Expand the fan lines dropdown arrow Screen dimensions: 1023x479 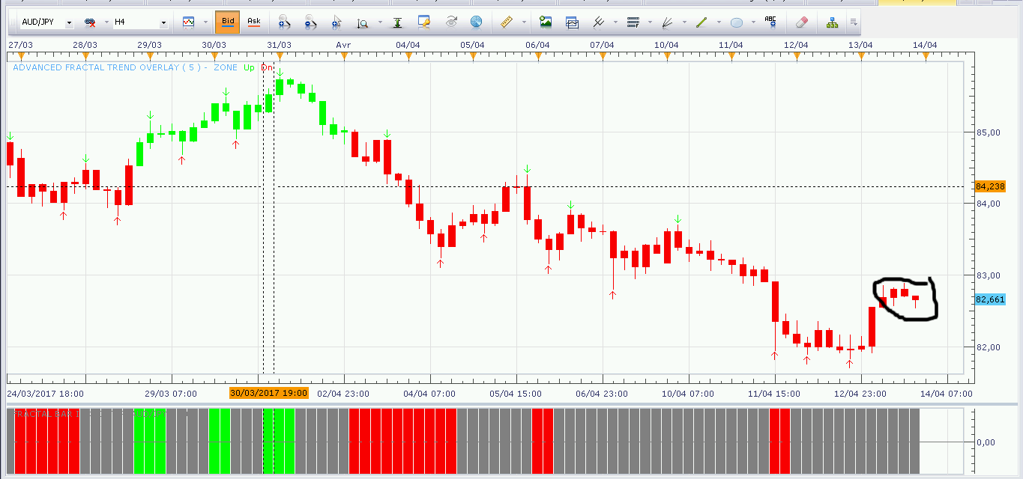(x=684, y=22)
